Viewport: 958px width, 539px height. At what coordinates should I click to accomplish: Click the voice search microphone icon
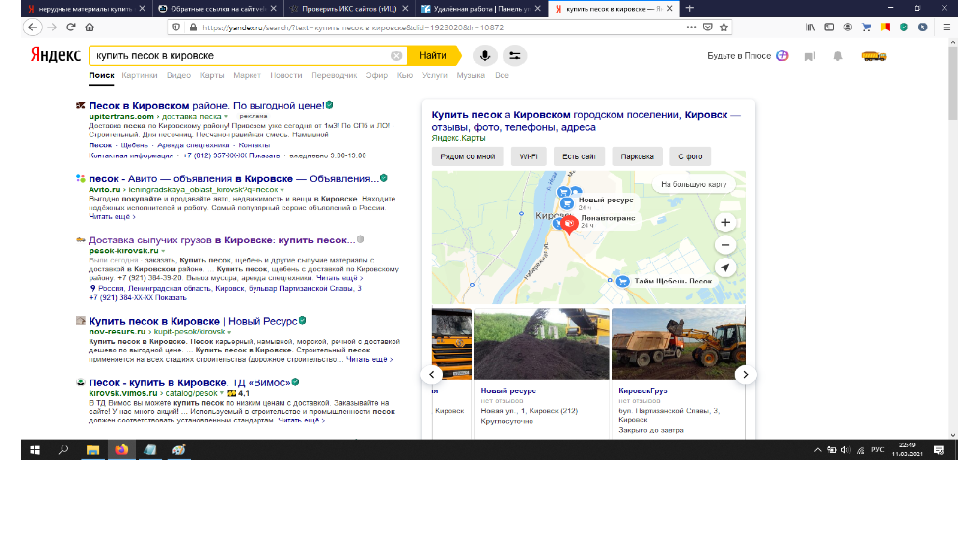click(485, 56)
